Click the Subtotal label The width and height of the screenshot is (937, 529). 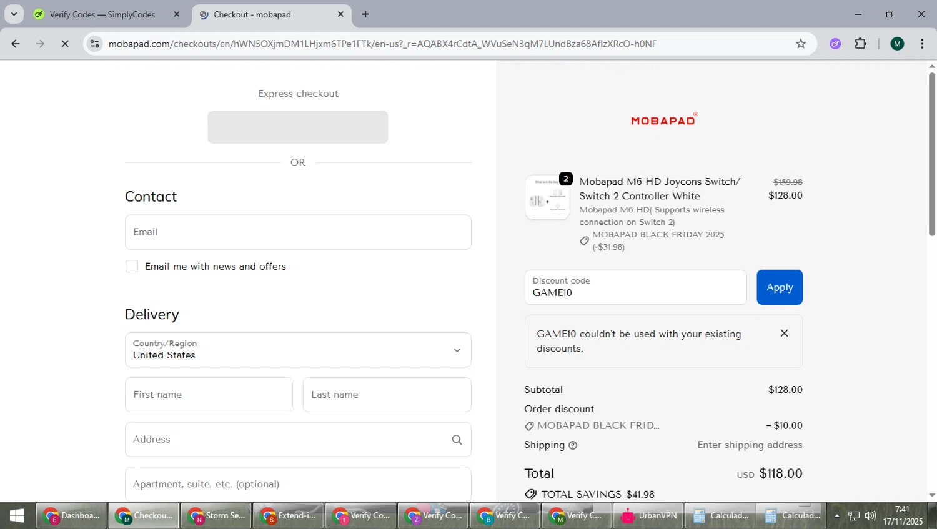pyautogui.click(x=543, y=390)
